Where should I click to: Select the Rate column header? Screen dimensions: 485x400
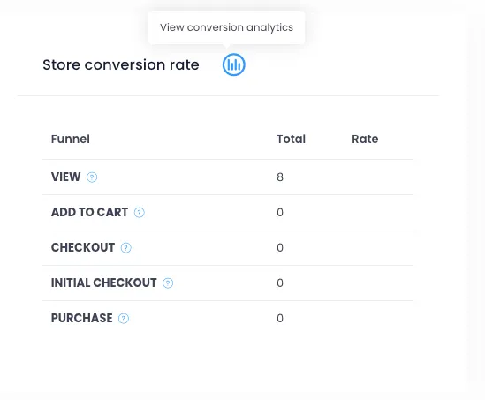[x=365, y=140]
